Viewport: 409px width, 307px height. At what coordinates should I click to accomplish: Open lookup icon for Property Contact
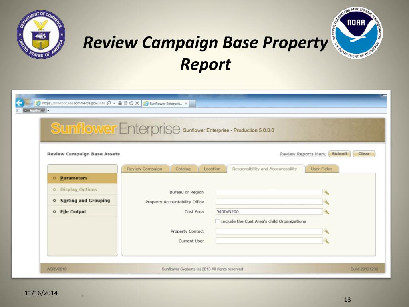326,231
